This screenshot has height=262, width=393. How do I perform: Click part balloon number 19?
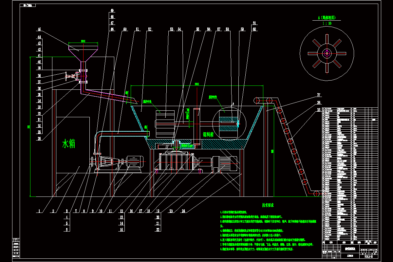coord(158,211)
